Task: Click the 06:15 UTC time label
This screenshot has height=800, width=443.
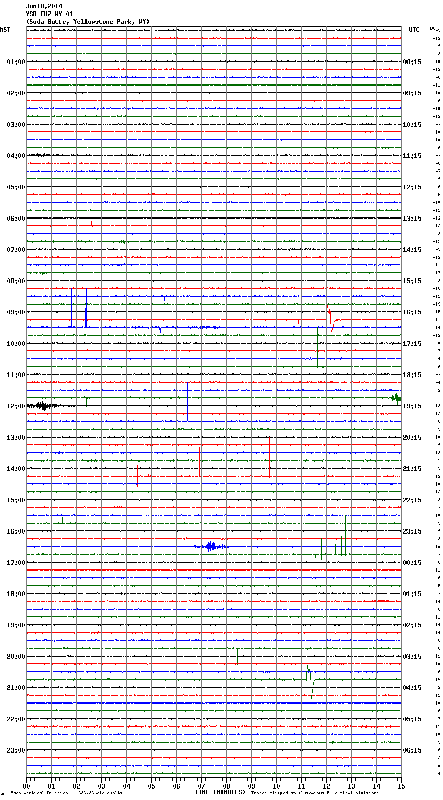Action: 412,750
